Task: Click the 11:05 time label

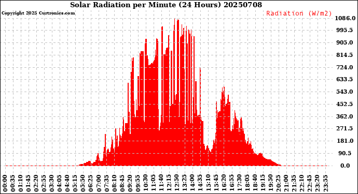Action: click(x=154, y=184)
